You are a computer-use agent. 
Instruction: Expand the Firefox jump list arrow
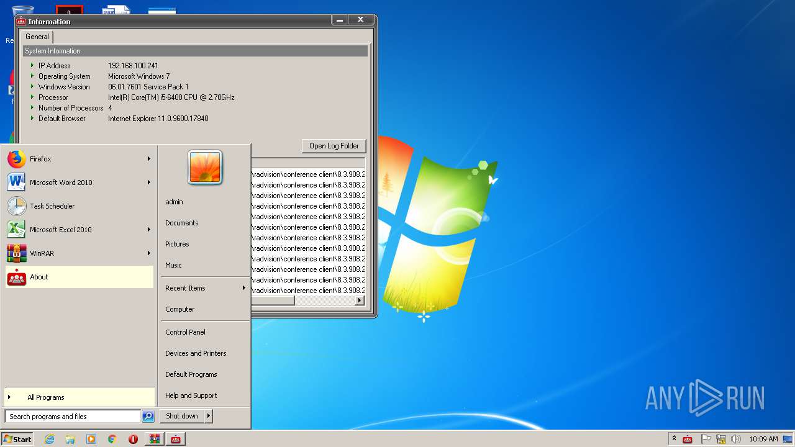(149, 159)
